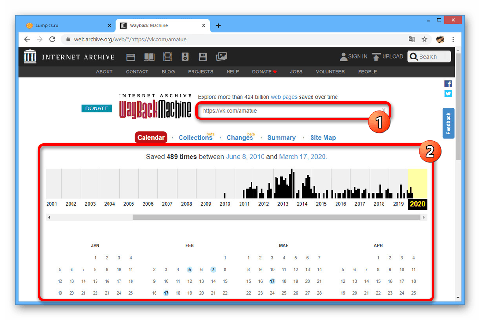480x320 pixels.
Task: Open the Software floppy disk icon
Action: click(203, 57)
